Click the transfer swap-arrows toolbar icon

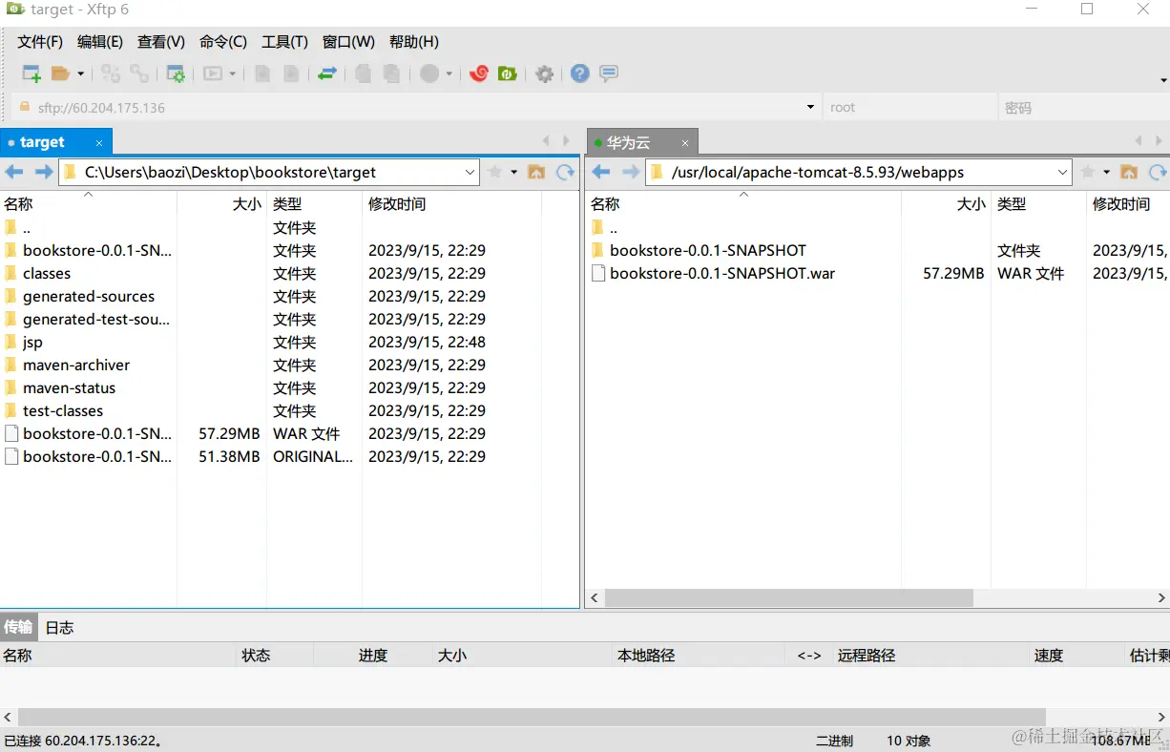tap(326, 73)
